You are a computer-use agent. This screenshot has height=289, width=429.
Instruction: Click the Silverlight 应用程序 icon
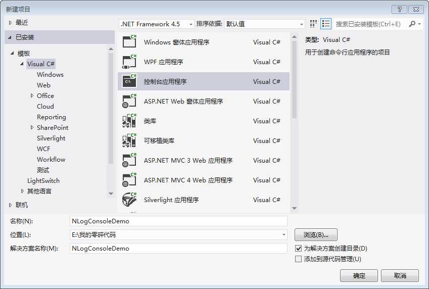coord(129,200)
